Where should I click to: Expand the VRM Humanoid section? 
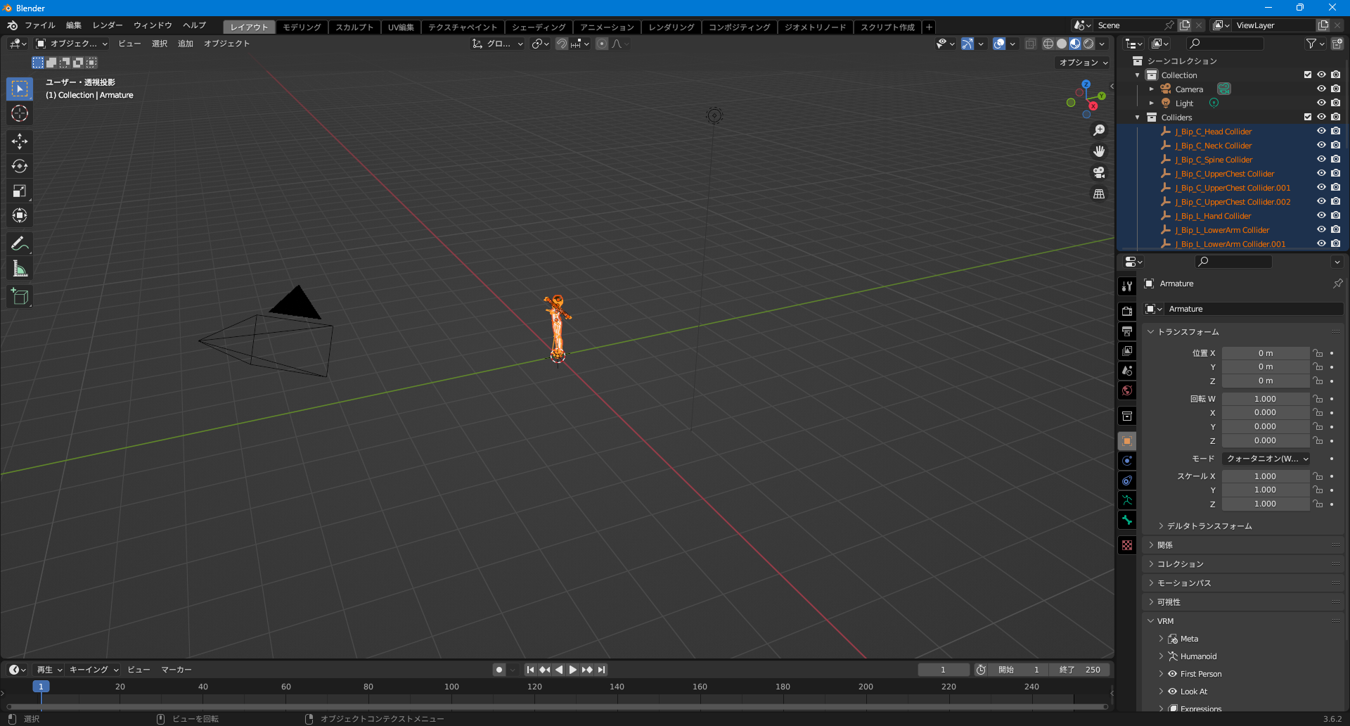[1197, 656]
